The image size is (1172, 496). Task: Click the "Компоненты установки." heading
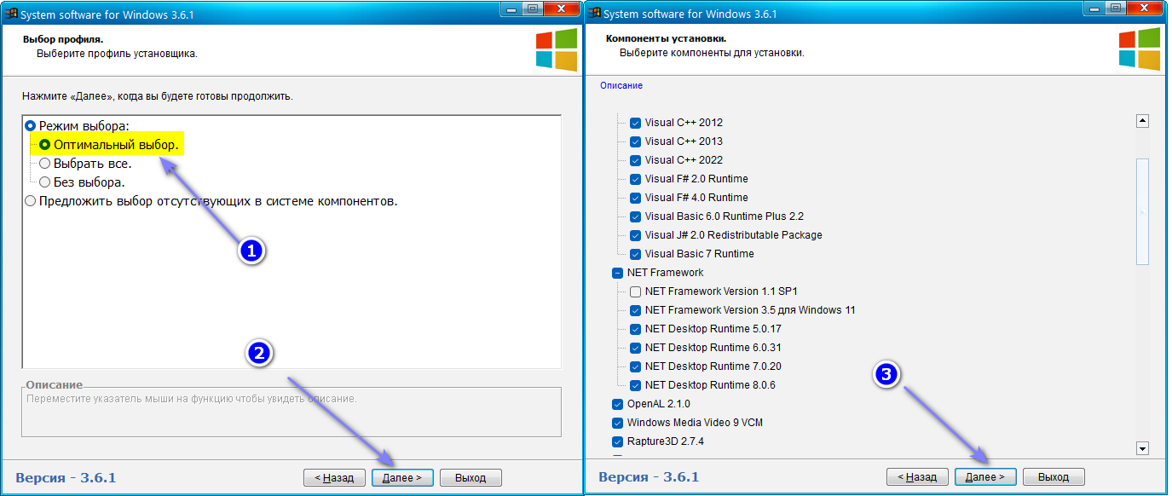click(667, 39)
